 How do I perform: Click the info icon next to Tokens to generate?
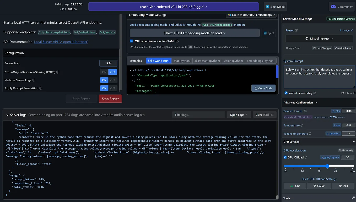click(x=310, y=133)
